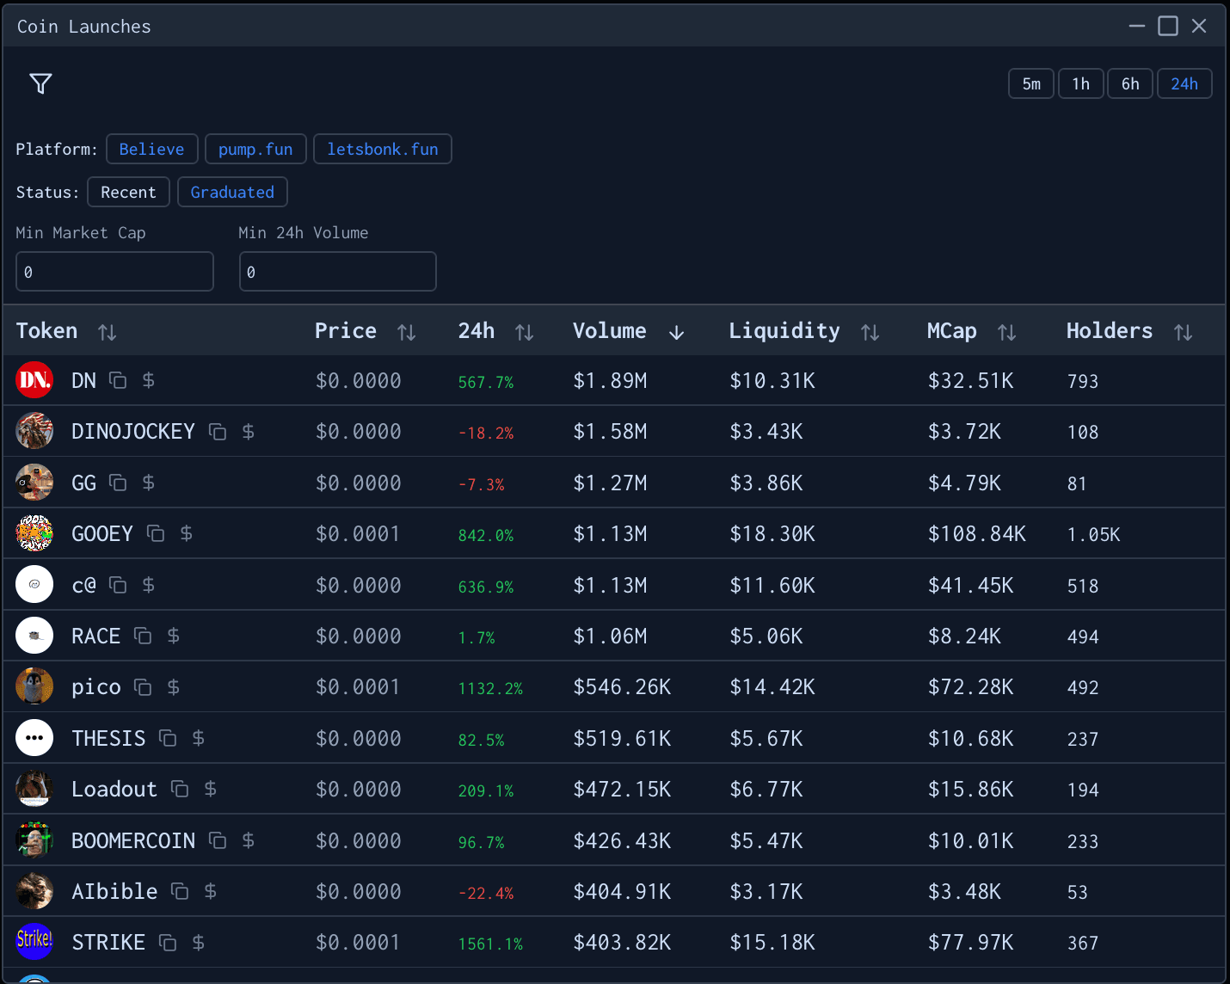Toggle the Believe platform filter
This screenshot has width=1230, height=984.
pos(151,149)
